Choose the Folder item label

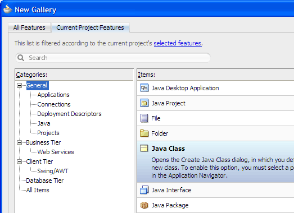tap(160, 133)
